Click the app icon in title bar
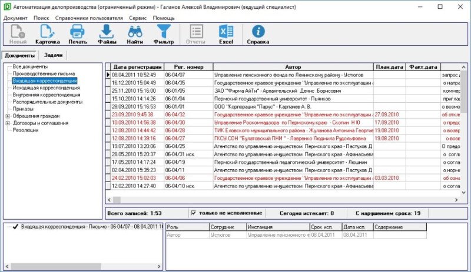The height and width of the screenshot is (272, 471). [6, 6]
